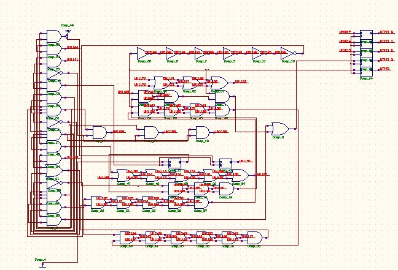Image resolution: width=398 pixels, height=270 pixels.
Task: Select topmost inverter in left gate column
Action: point(55,73)
